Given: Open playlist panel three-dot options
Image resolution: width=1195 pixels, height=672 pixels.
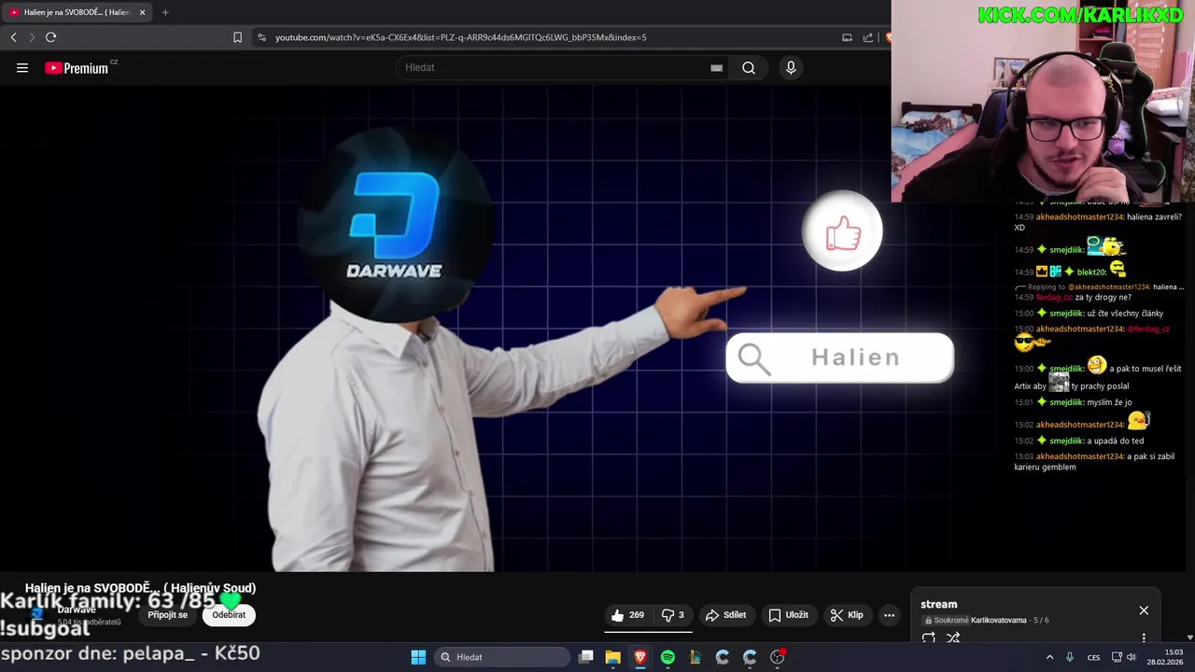Looking at the screenshot, I should 1144,638.
